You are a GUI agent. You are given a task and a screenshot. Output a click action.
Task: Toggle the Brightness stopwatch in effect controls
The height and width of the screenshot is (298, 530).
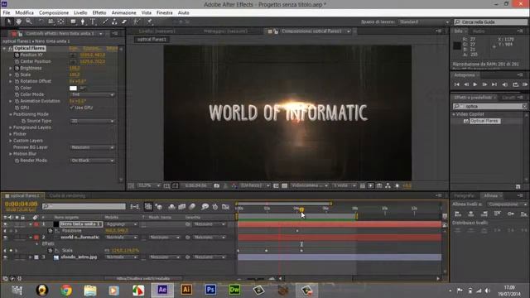point(17,68)
